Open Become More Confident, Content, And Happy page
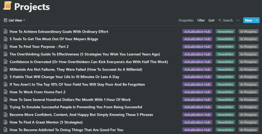The height and width of the screenshot is (134, 262). [x=81, y=115]
